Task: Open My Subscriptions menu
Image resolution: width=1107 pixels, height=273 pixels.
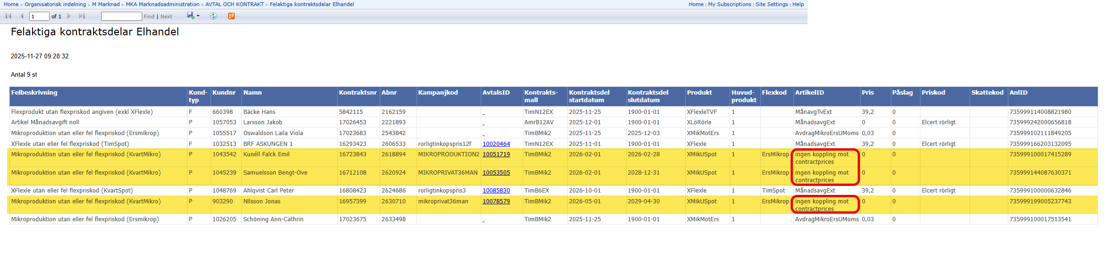Action: click(x=729, y=4)
